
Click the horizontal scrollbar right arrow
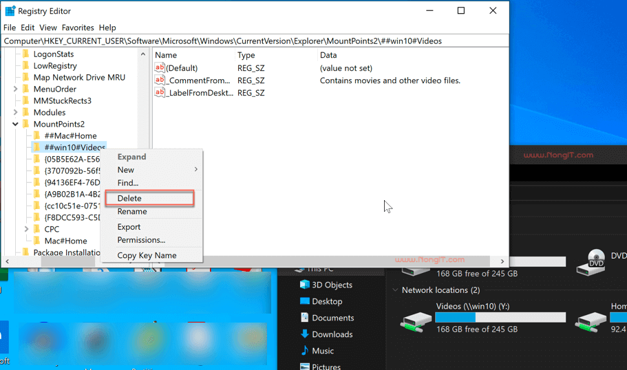[502, 261]
